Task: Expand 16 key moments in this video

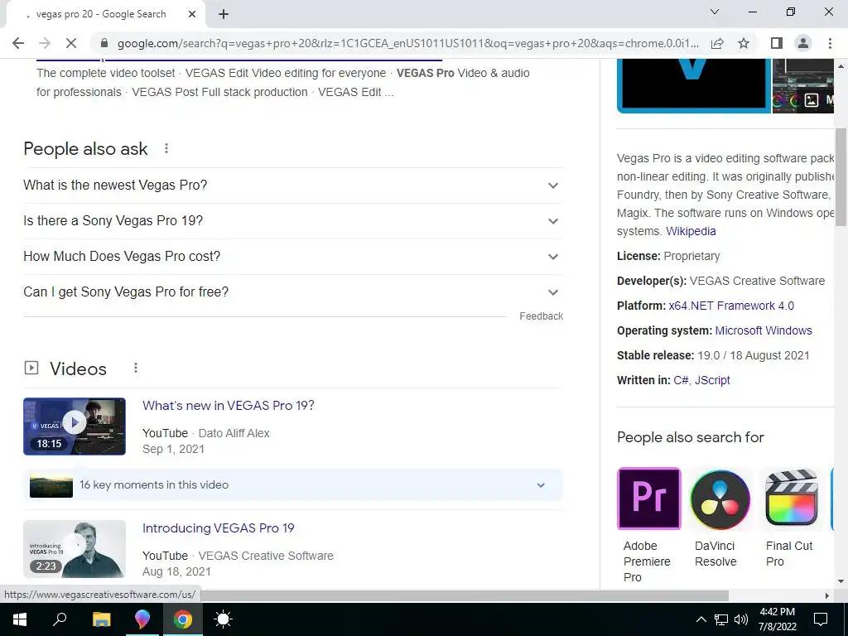Action: (293, 485)
